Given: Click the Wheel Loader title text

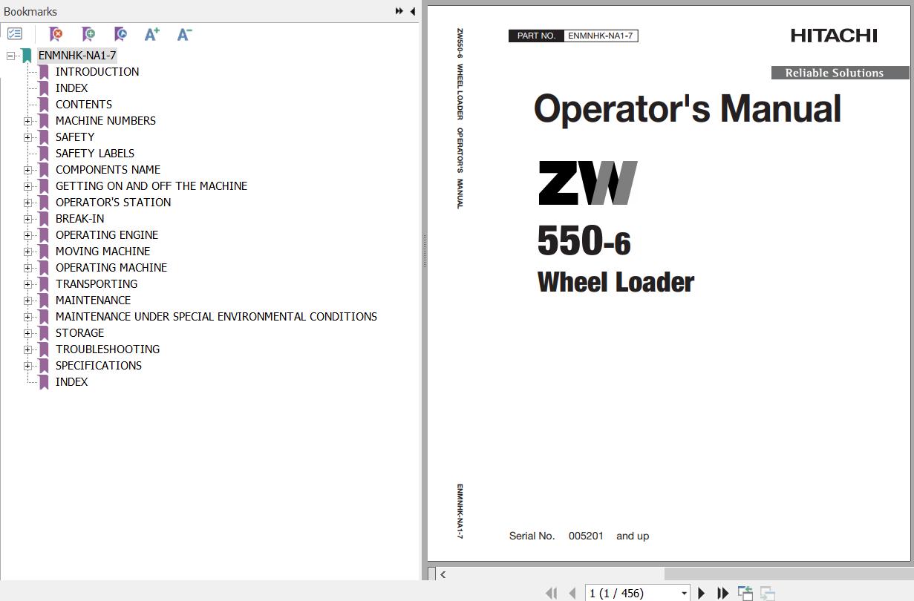Looking at the screenshot, I should pyautogui.click(x=616, y=282).
